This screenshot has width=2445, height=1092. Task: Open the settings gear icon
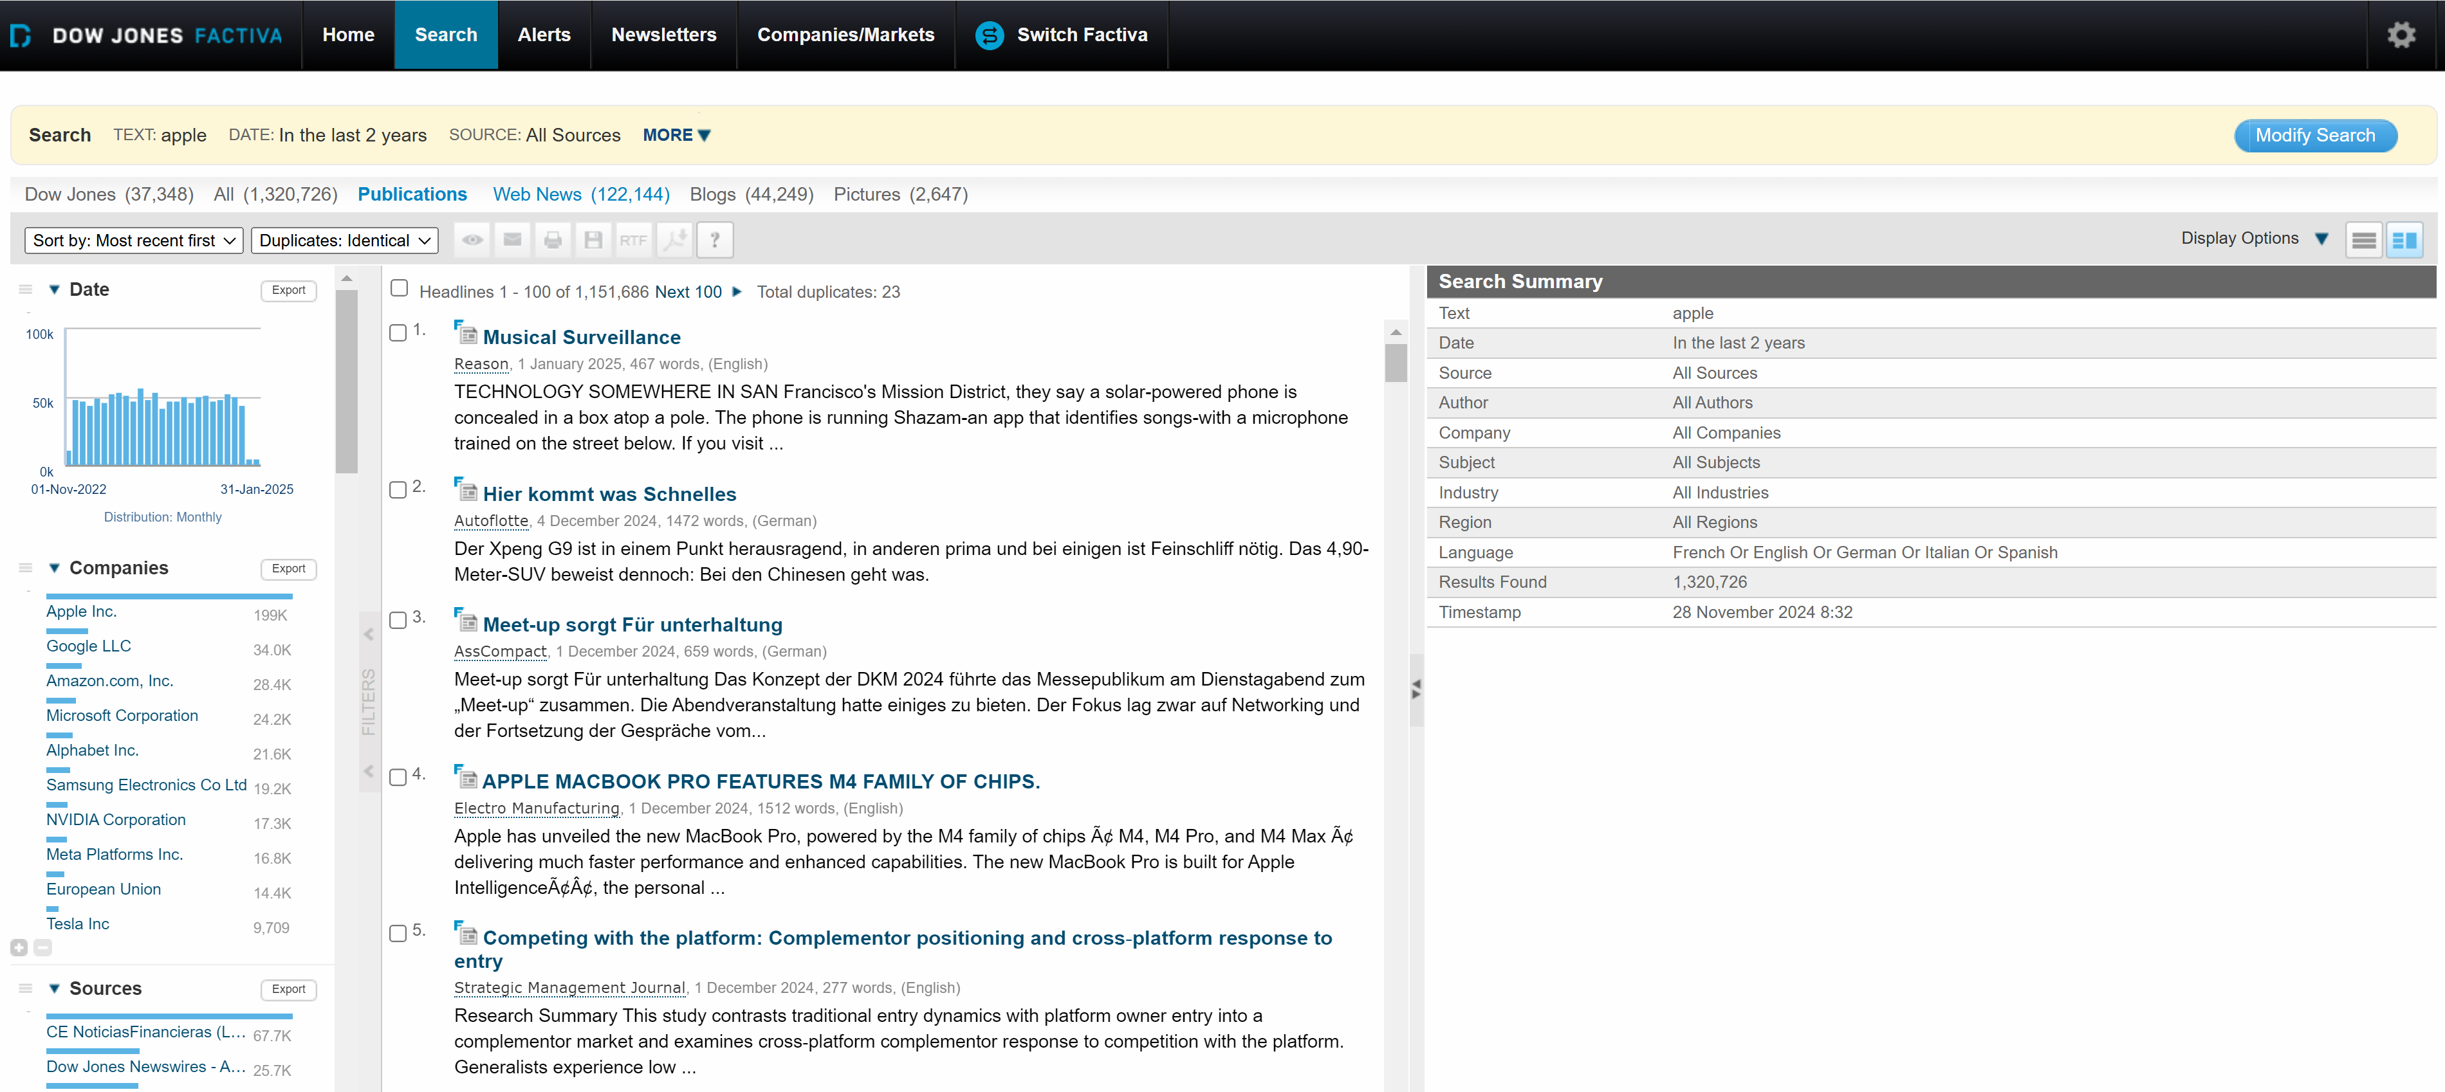click(x=2401, y=35)
